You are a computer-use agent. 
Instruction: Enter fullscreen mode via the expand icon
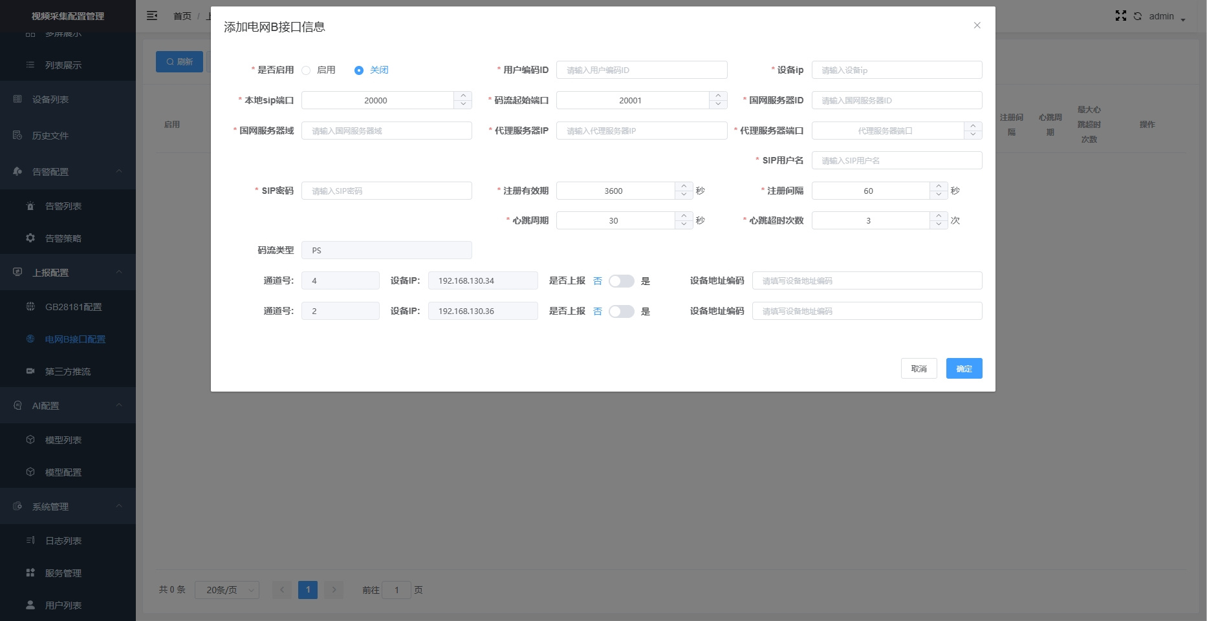1121,16
